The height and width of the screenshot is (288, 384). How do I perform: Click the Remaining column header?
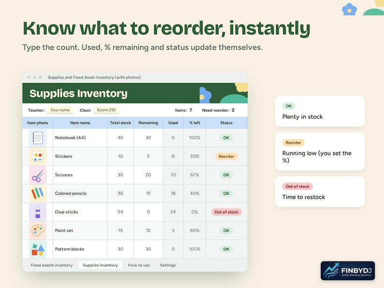148,123
